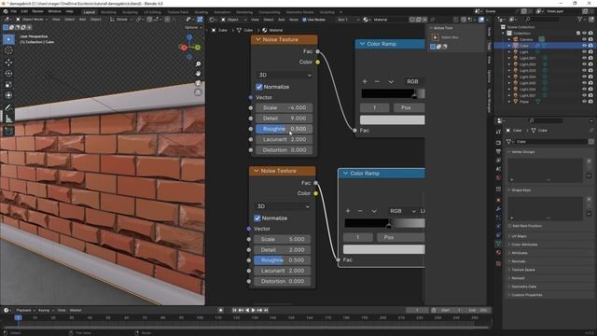597x336 pixels.
Task: Select the Transform tool in viewport
Action: pos(8,95)
